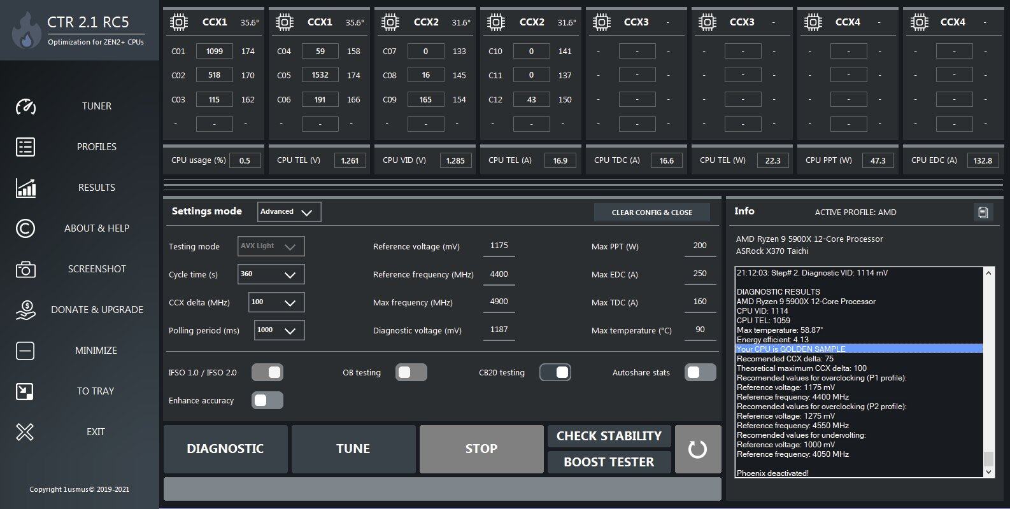Click the To Tray arrow icon

point(25,391)
